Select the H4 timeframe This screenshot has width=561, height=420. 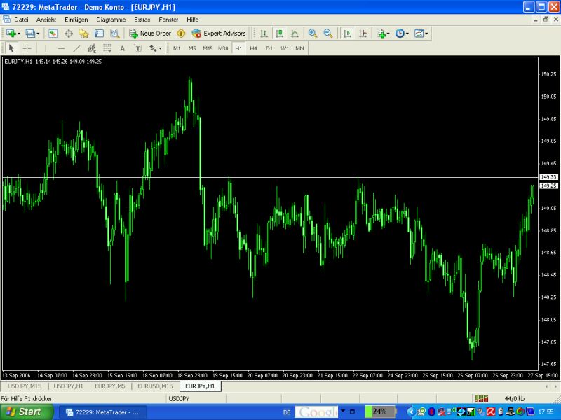point(253,48)
